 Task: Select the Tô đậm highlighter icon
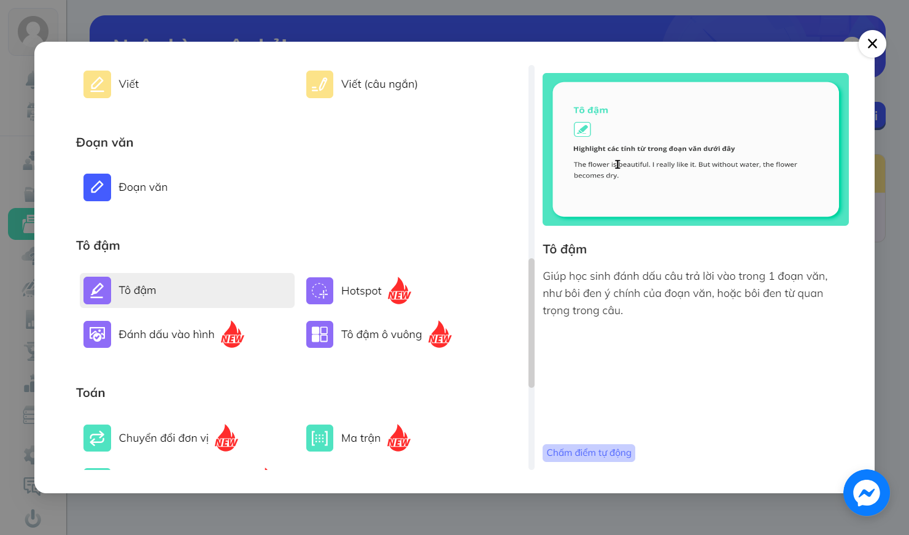(97, 290)
